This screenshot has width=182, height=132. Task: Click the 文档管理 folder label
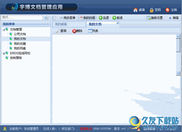(16, 29)
